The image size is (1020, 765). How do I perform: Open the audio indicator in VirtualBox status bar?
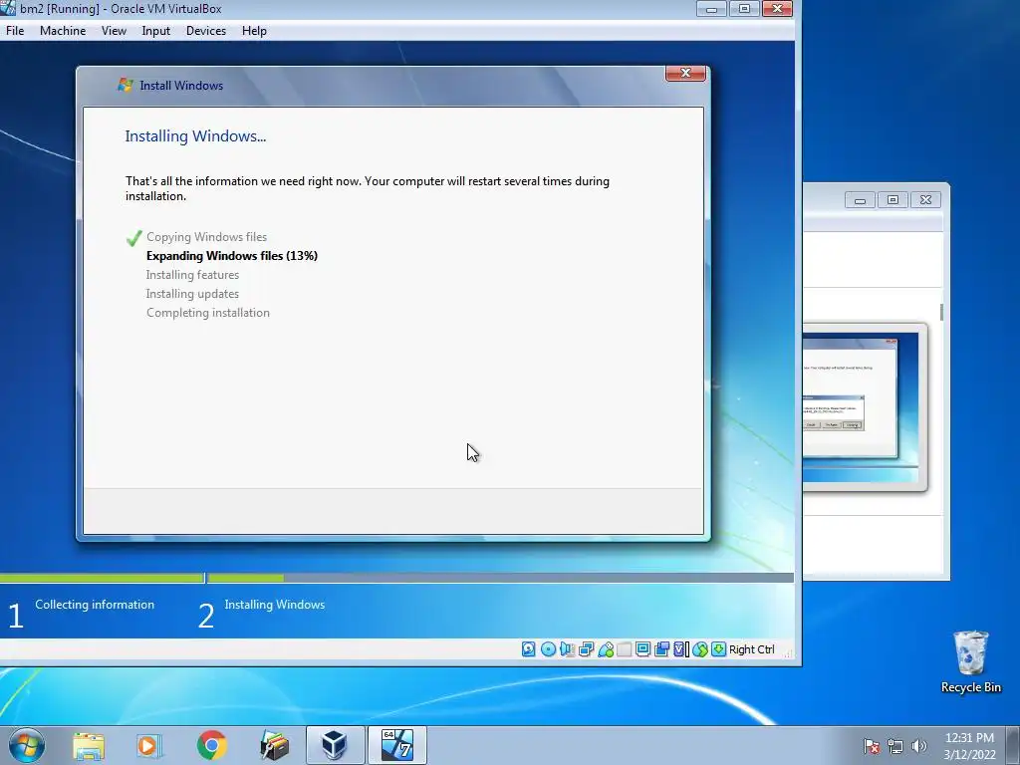567,649
